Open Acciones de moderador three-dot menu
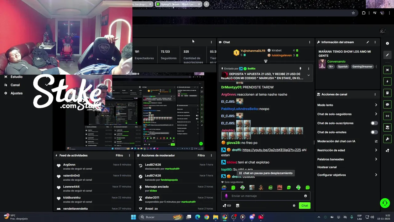Screen dimensions: 394x222 (211, 155)
